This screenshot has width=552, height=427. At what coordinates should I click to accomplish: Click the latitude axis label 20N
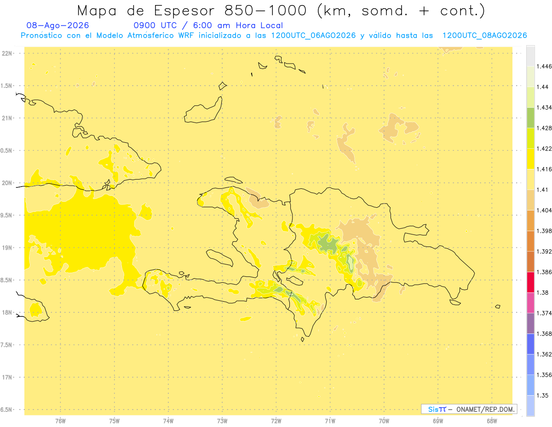point(8,183)
